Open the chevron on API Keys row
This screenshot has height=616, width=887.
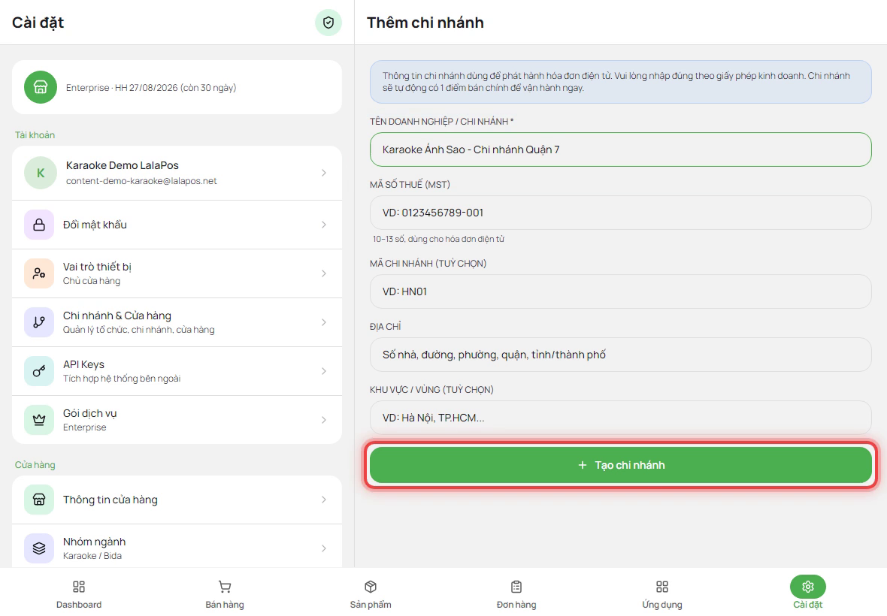click(323, 371)
